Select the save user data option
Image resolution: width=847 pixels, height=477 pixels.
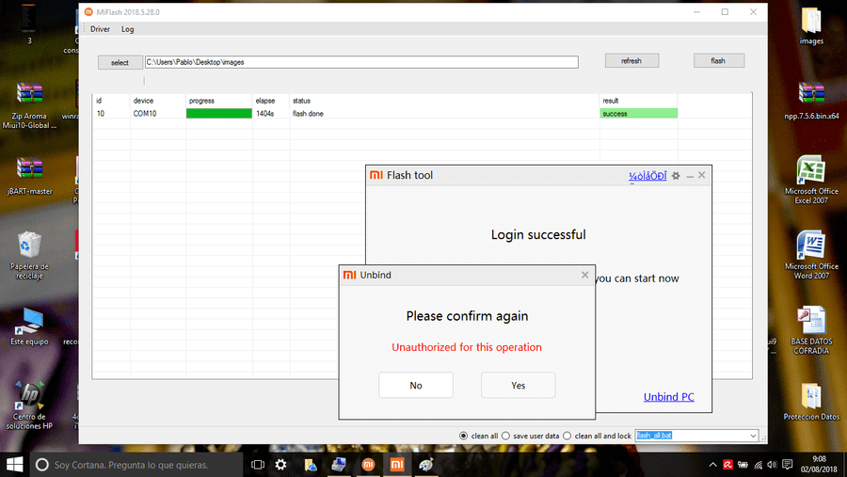pos(505,436)
